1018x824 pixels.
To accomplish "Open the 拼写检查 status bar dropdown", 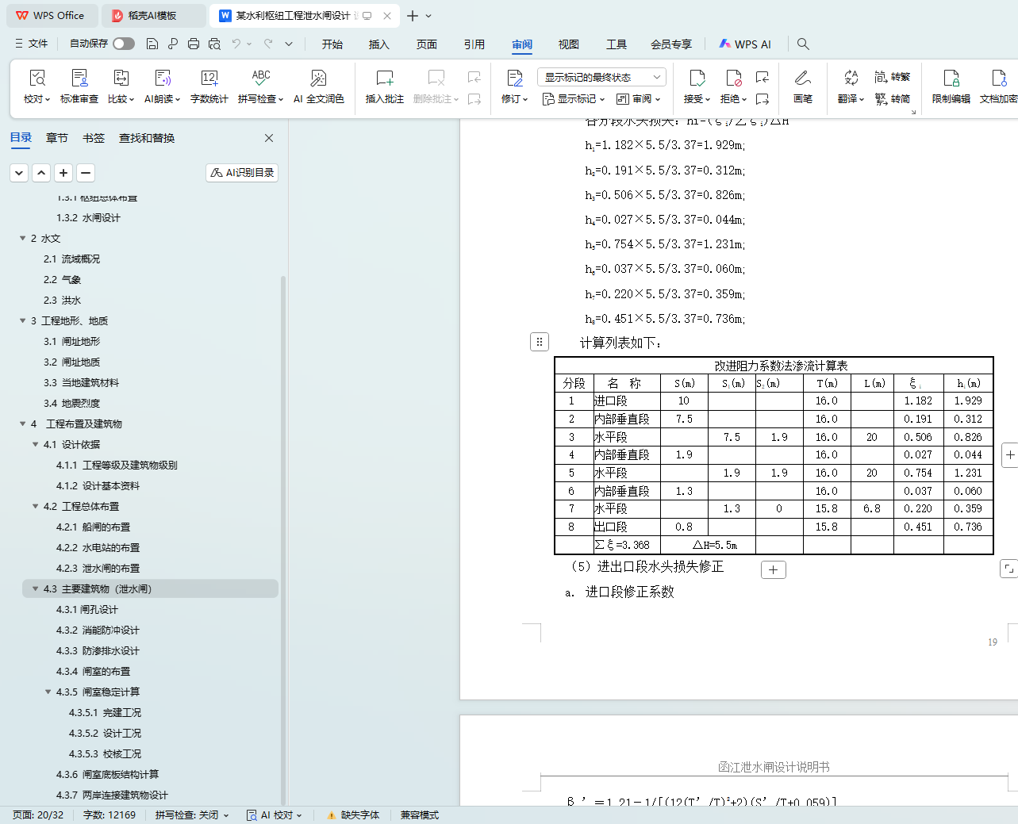I will pyautogui.click(x=192, y=814).
